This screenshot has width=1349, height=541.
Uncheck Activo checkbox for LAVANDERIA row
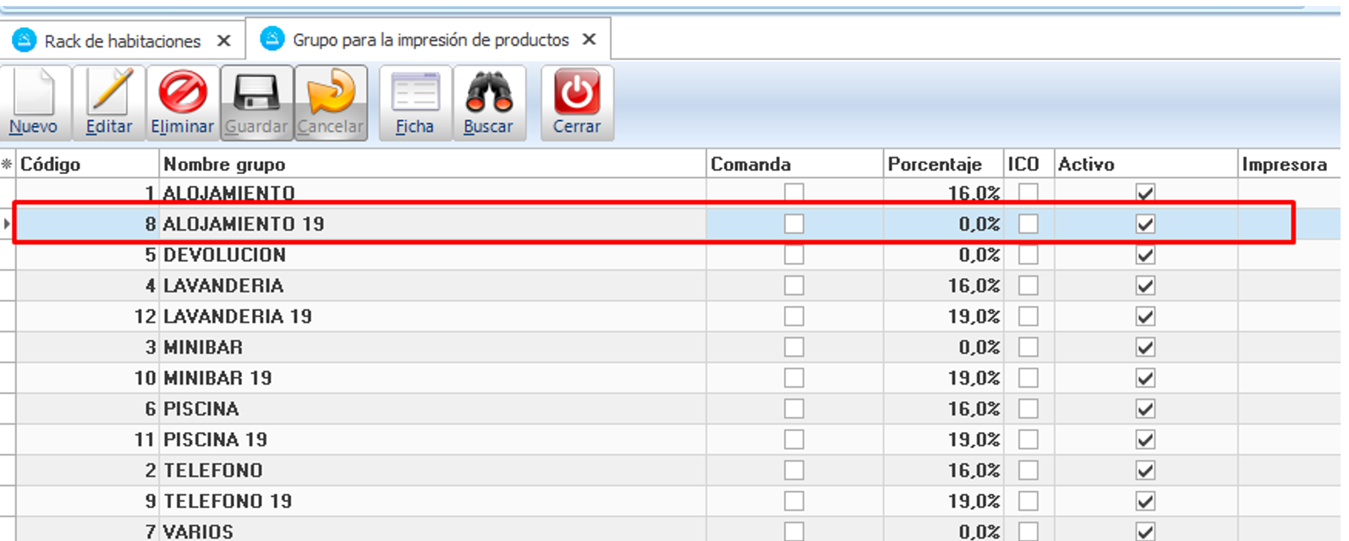point(1145,286)
